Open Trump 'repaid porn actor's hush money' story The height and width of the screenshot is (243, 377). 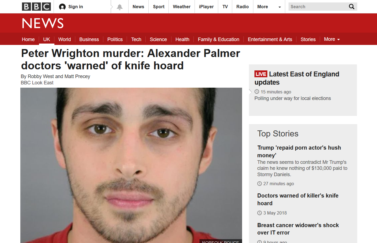(299, 151)
